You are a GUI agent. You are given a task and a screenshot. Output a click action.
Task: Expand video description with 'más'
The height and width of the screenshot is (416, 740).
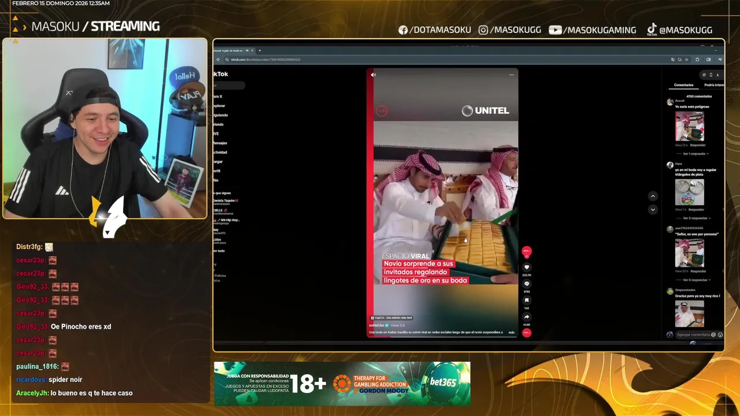pyautogui.click(x=512, y=332)
